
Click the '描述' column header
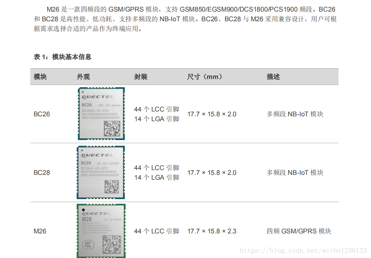coord(273,77)
